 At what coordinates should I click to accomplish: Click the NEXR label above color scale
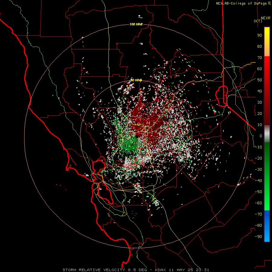point(265,18)
